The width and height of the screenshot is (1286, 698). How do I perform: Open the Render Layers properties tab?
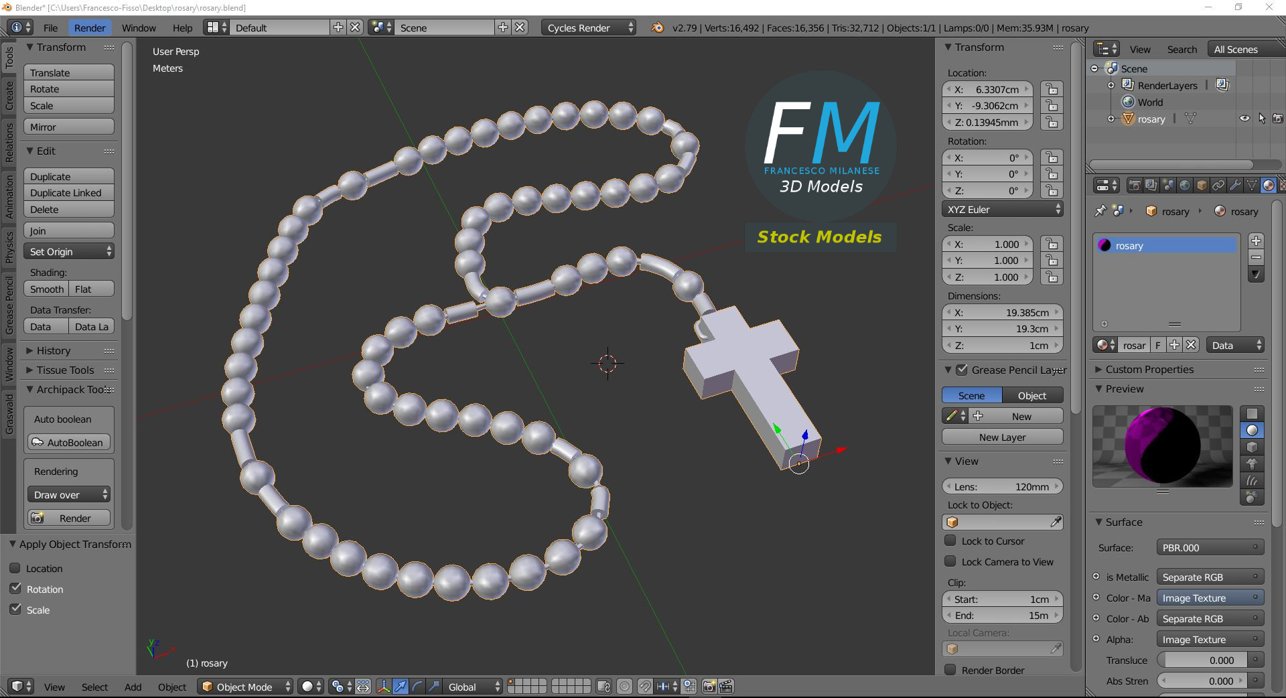[x=1151, y=185]
